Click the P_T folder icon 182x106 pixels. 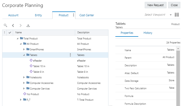click(25, 99)
